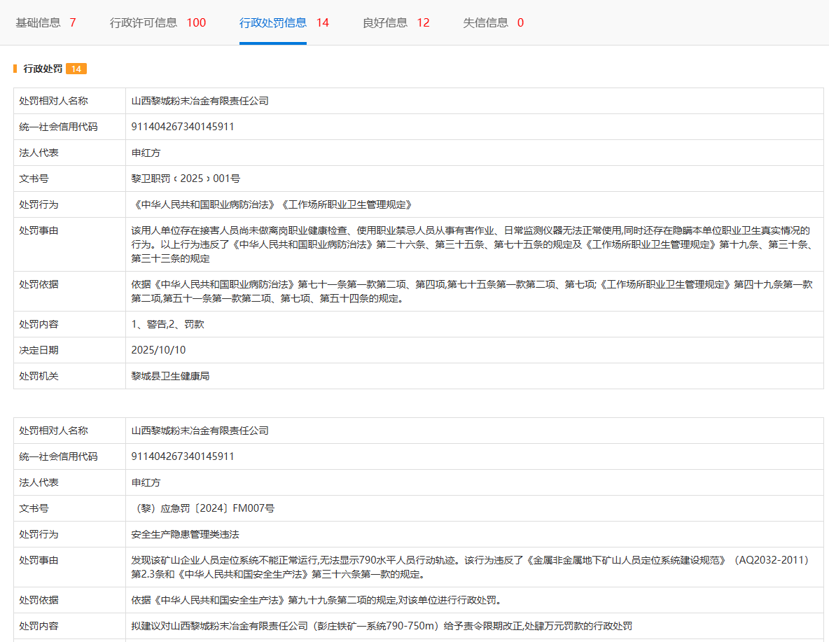829x642 pixels.
Task: Click document number (黎)应急罚〔2024〕FM007号
Action: (x=203, y=508)
